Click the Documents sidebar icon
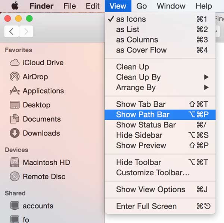This screenshot has width=224, height=223. [15, 119]
